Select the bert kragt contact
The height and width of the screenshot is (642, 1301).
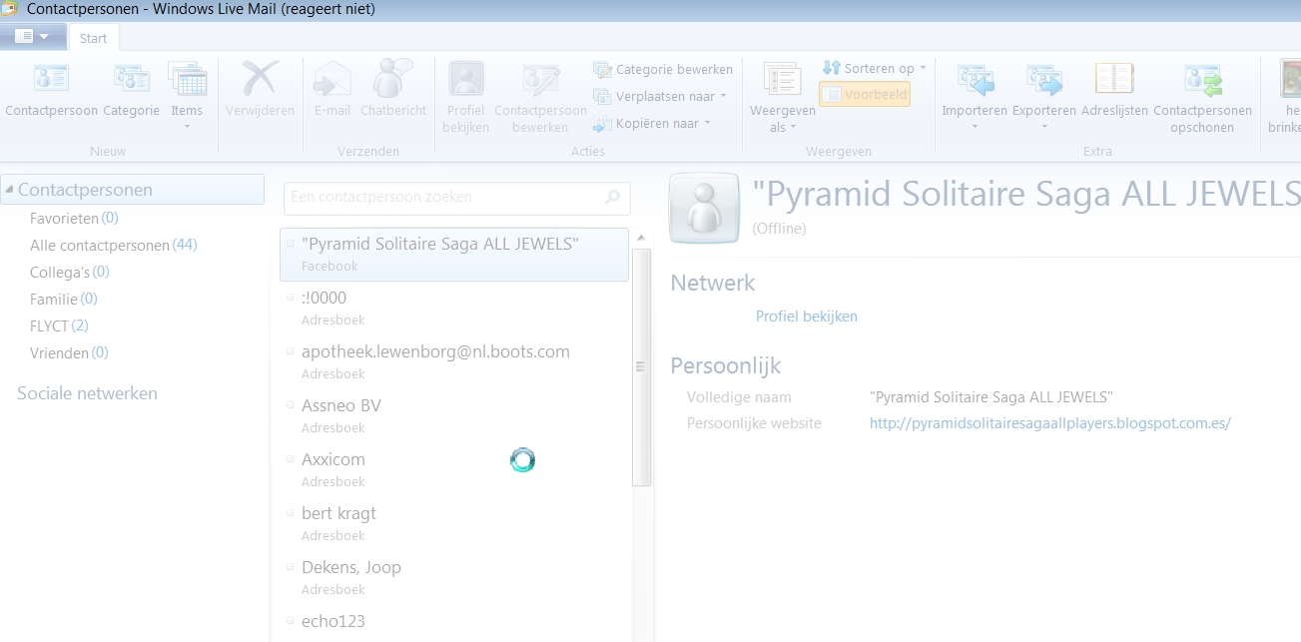(x=454, y=523)
